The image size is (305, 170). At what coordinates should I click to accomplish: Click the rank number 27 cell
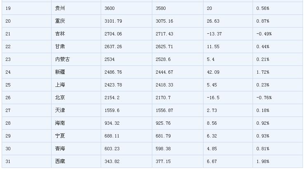pos(8,110)
